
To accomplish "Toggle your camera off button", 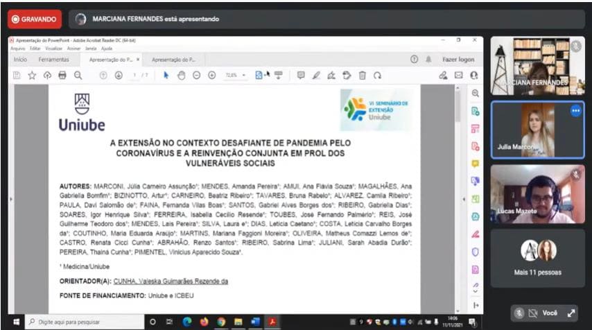I will pos(532,313).
